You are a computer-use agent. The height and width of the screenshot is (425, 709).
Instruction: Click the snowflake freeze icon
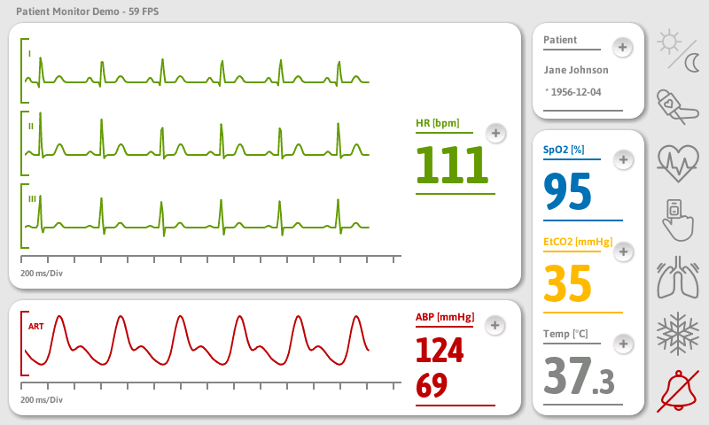(677, 334)
